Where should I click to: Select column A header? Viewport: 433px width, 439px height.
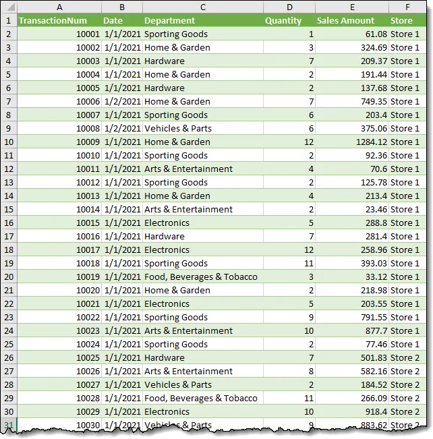pyautogui.click(x=59, y=7)
